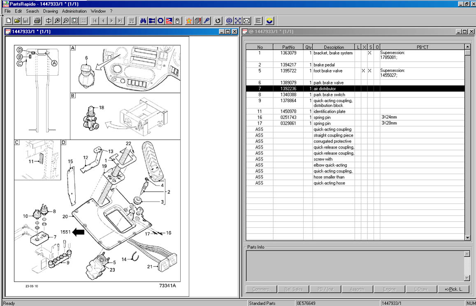Click the shopping cart toolbar icon

[x=132, y=21]
